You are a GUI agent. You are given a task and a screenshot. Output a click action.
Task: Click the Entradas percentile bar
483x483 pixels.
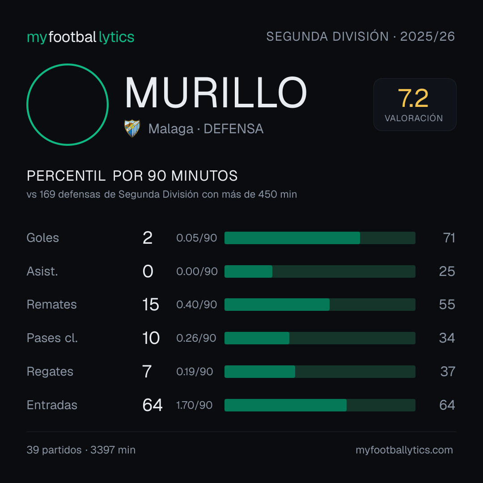coord(320,405)
